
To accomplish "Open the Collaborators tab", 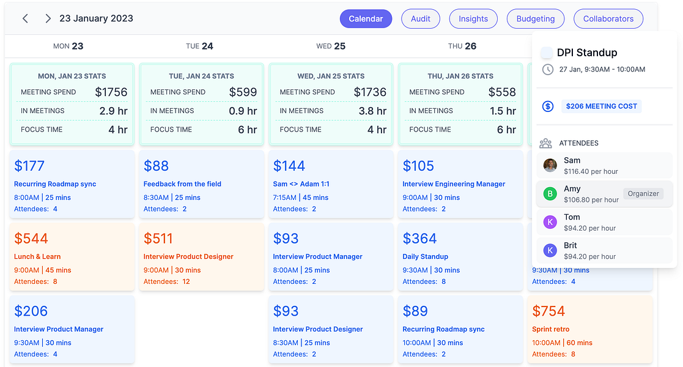I will pos(608,18).
